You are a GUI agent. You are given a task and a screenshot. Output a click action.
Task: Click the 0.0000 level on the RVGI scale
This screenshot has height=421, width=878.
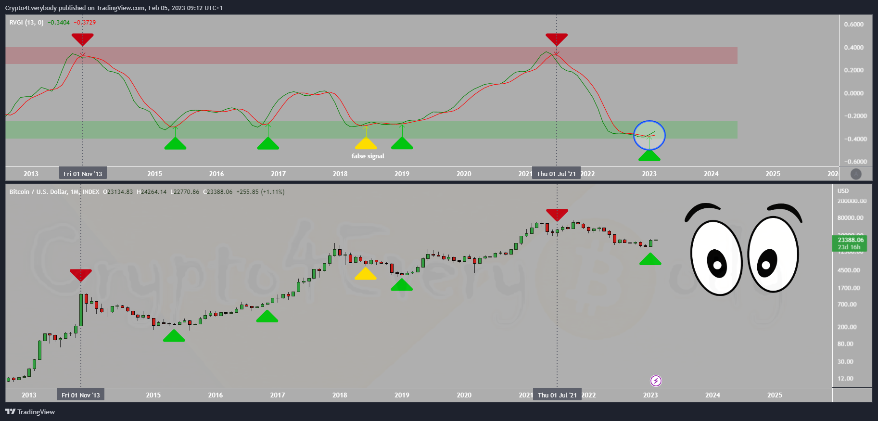854,93
